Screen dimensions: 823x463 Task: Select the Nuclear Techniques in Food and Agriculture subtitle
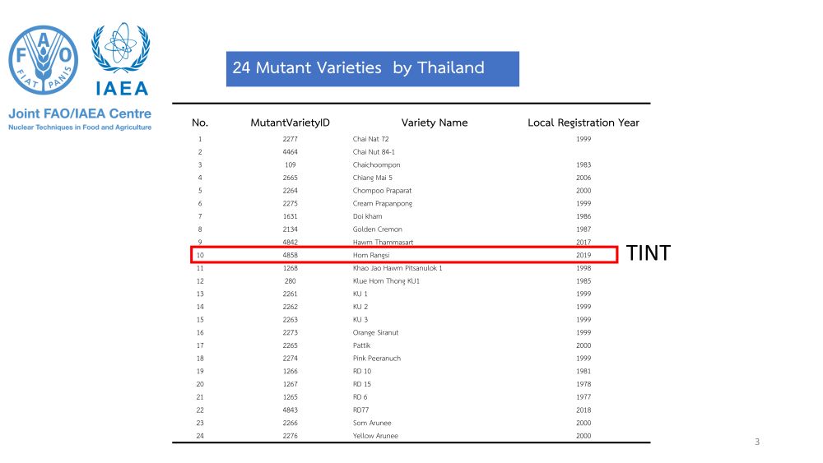click(80, 127)
